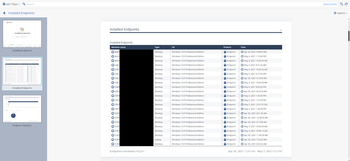
Task: Click the auto-refresh icon with letter A
Action: coord(342,4)
